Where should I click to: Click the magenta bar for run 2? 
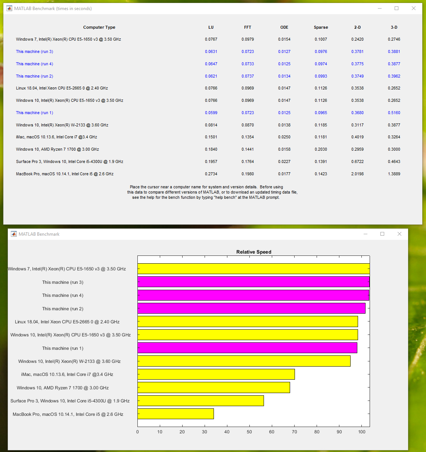coord(251,308)
